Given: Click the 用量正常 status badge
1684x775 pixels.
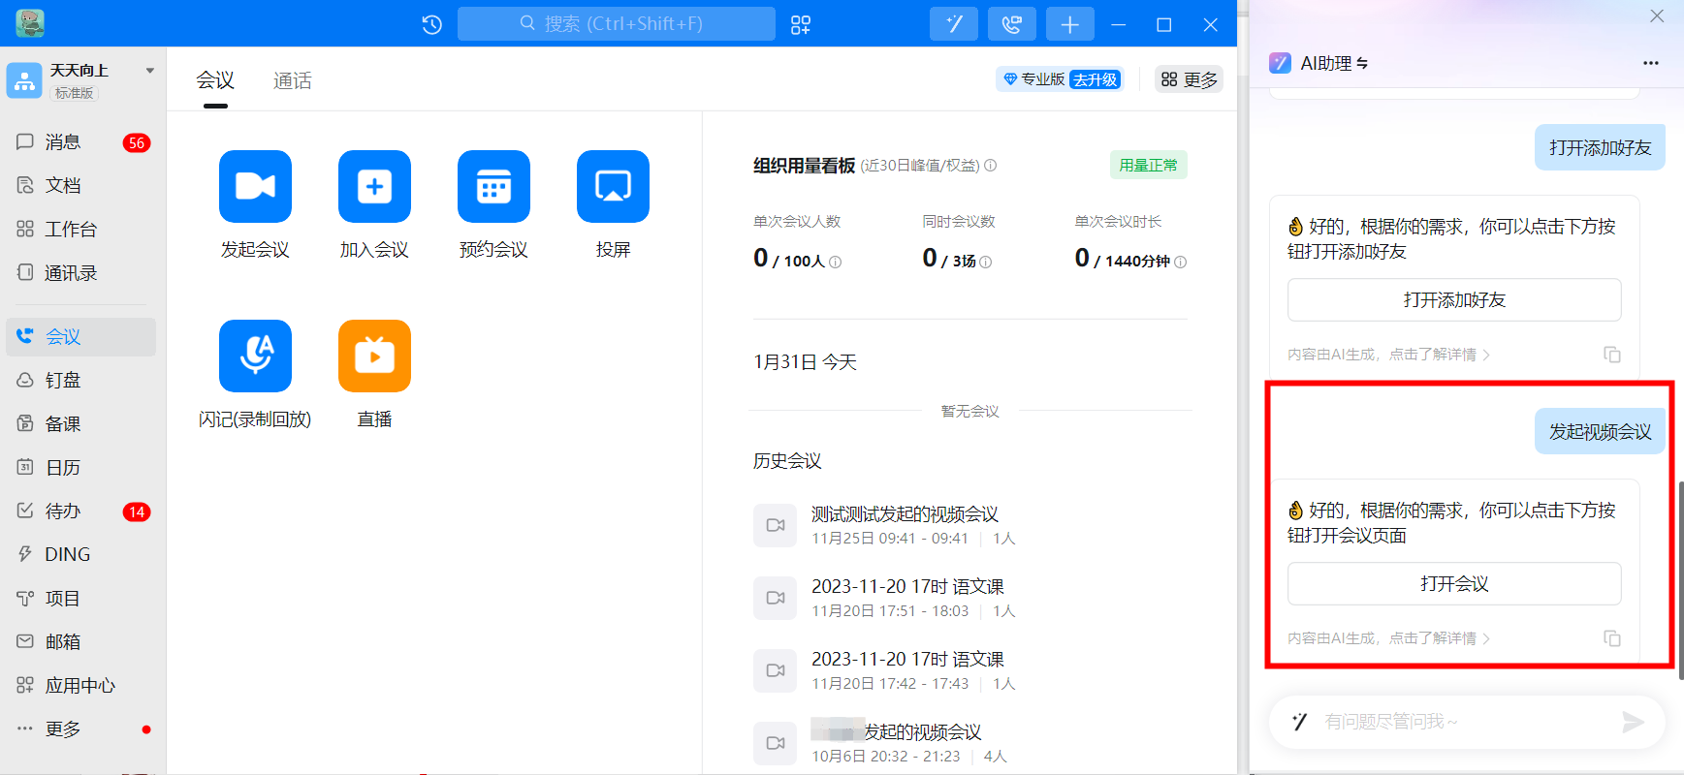Looking at the screenshot, I should [1148, 165].
